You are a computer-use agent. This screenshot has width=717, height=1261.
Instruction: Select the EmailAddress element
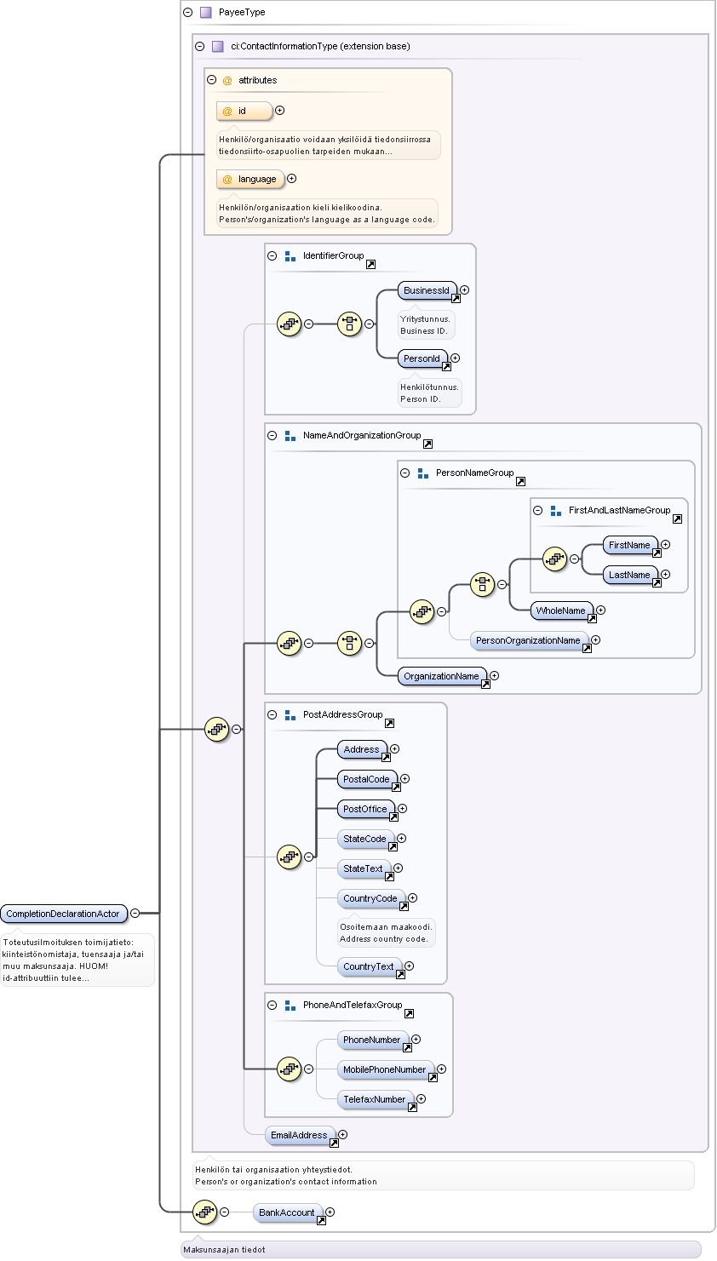tap(300, 1135)
